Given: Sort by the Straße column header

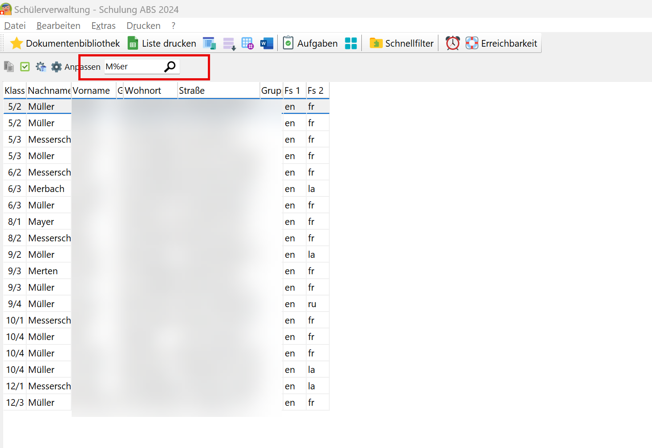Looking at the screenshot, I should (x=219, y=91).
